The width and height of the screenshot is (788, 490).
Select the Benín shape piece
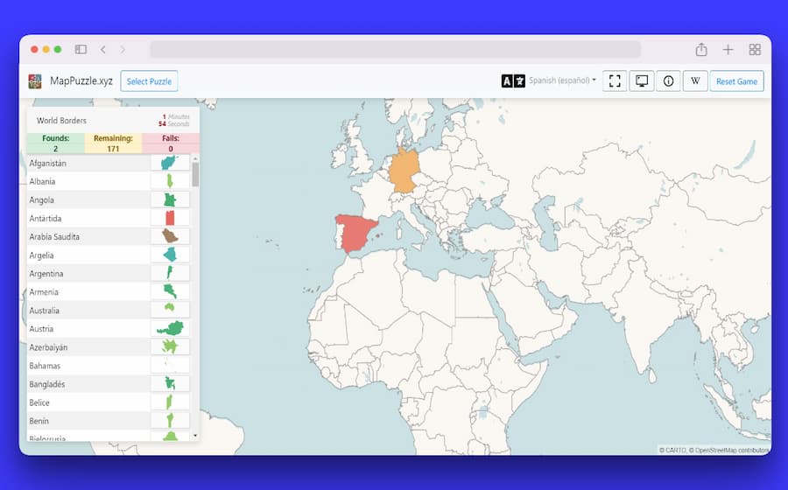pyautogui.click(x=170, y=420)
